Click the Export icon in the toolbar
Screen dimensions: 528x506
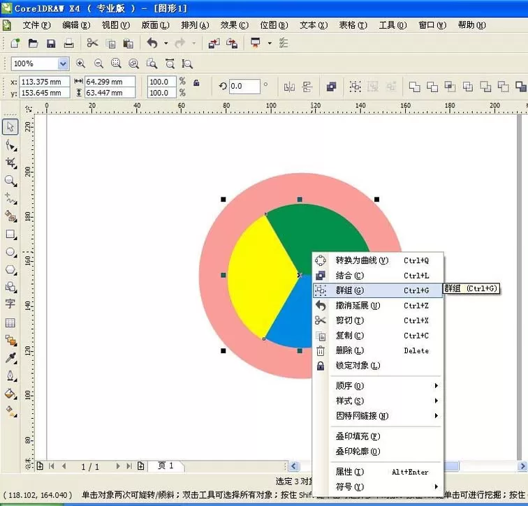pyautogui.click(x=232, y=43)
